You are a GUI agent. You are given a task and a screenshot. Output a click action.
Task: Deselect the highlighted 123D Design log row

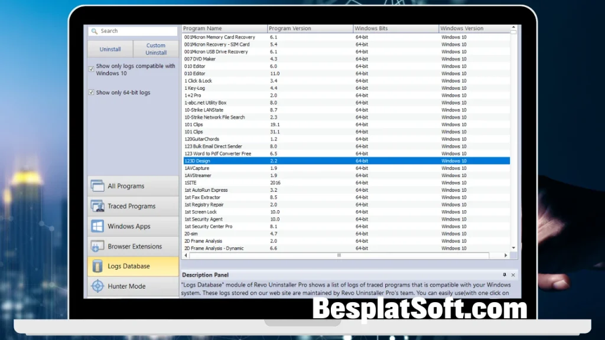236,161
